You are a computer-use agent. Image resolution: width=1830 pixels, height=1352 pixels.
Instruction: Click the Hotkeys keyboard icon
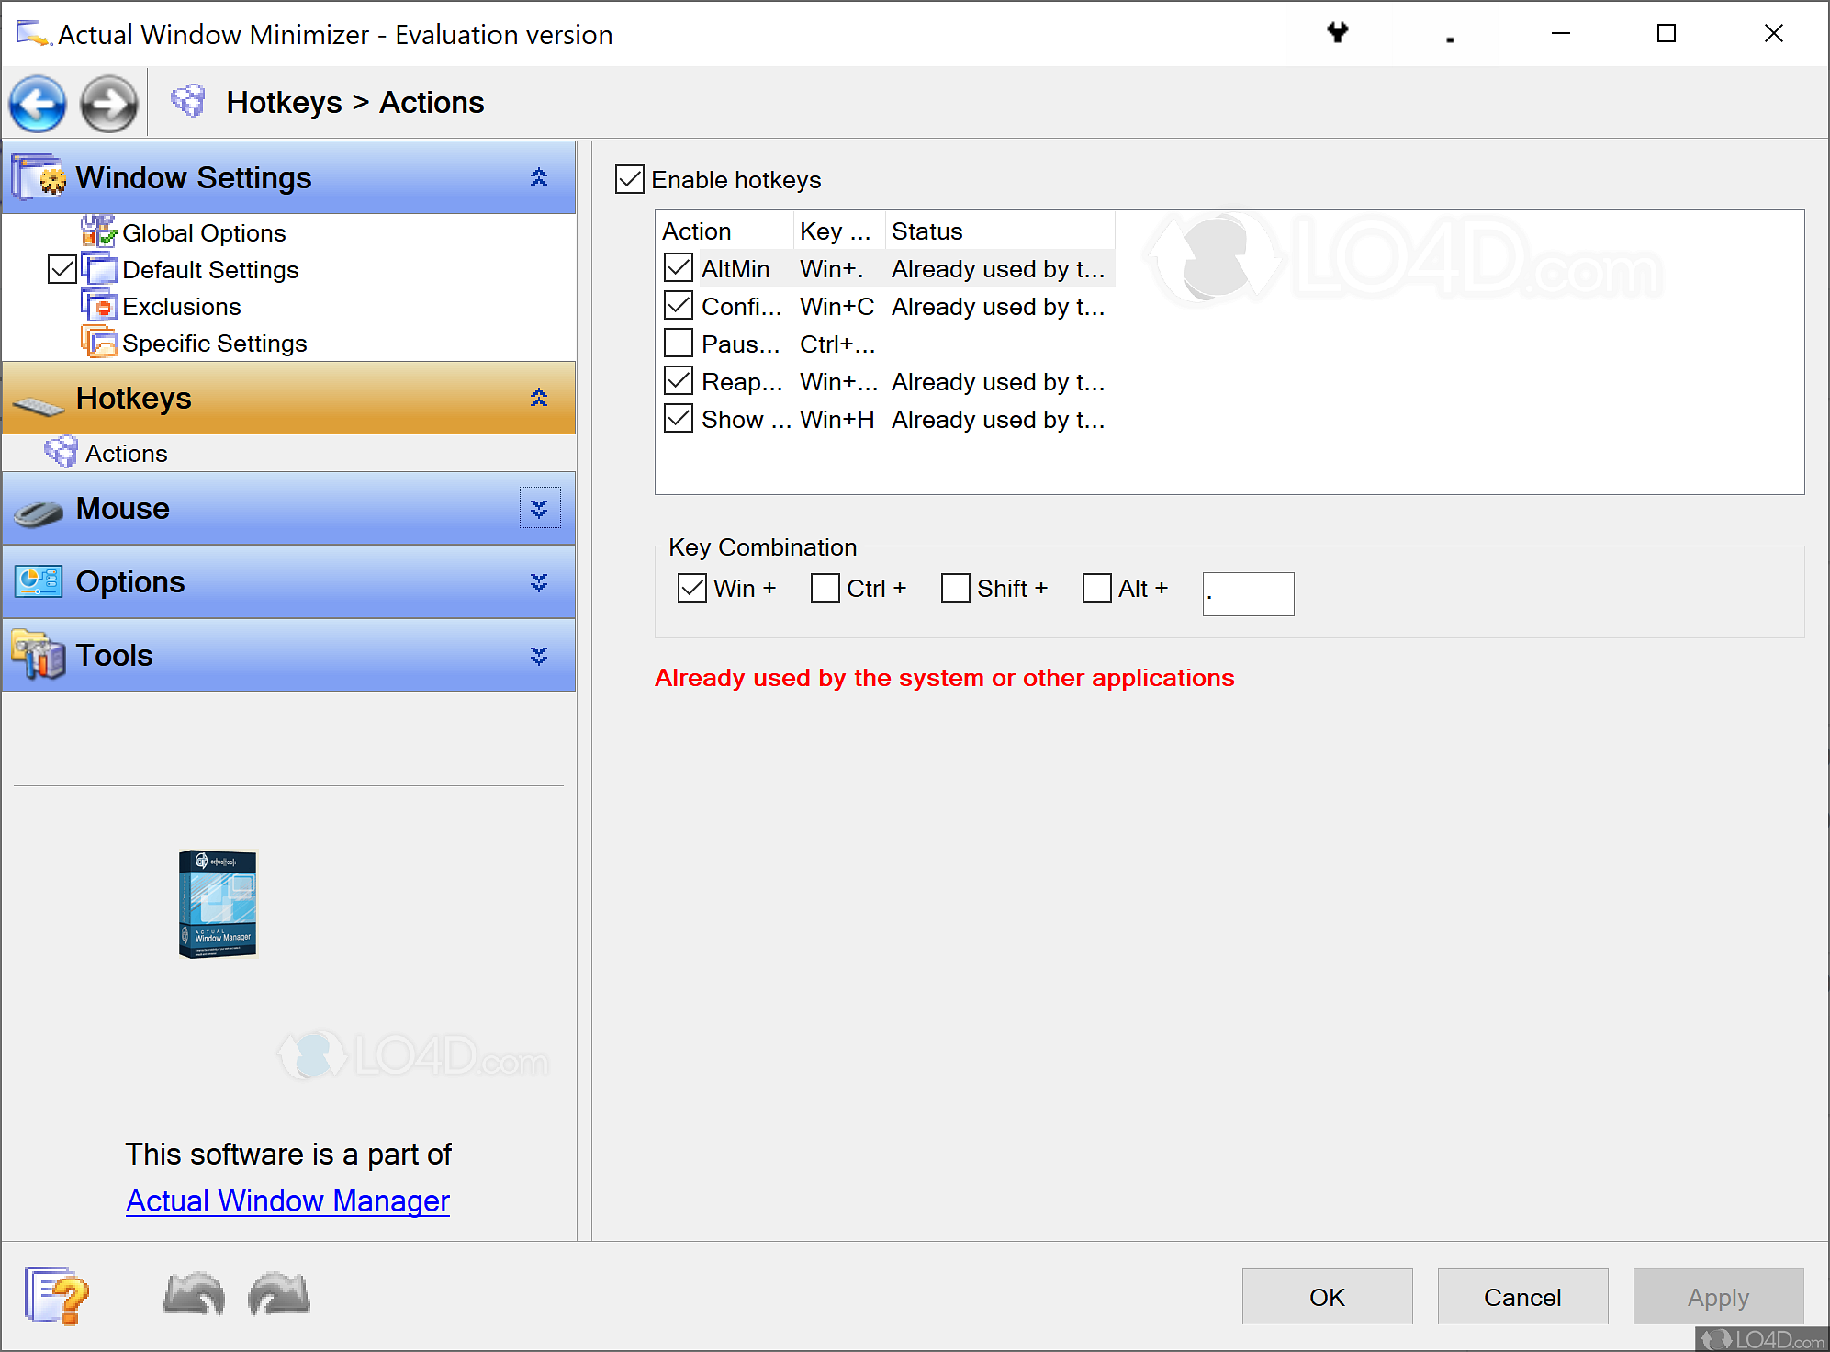[38, 397]
